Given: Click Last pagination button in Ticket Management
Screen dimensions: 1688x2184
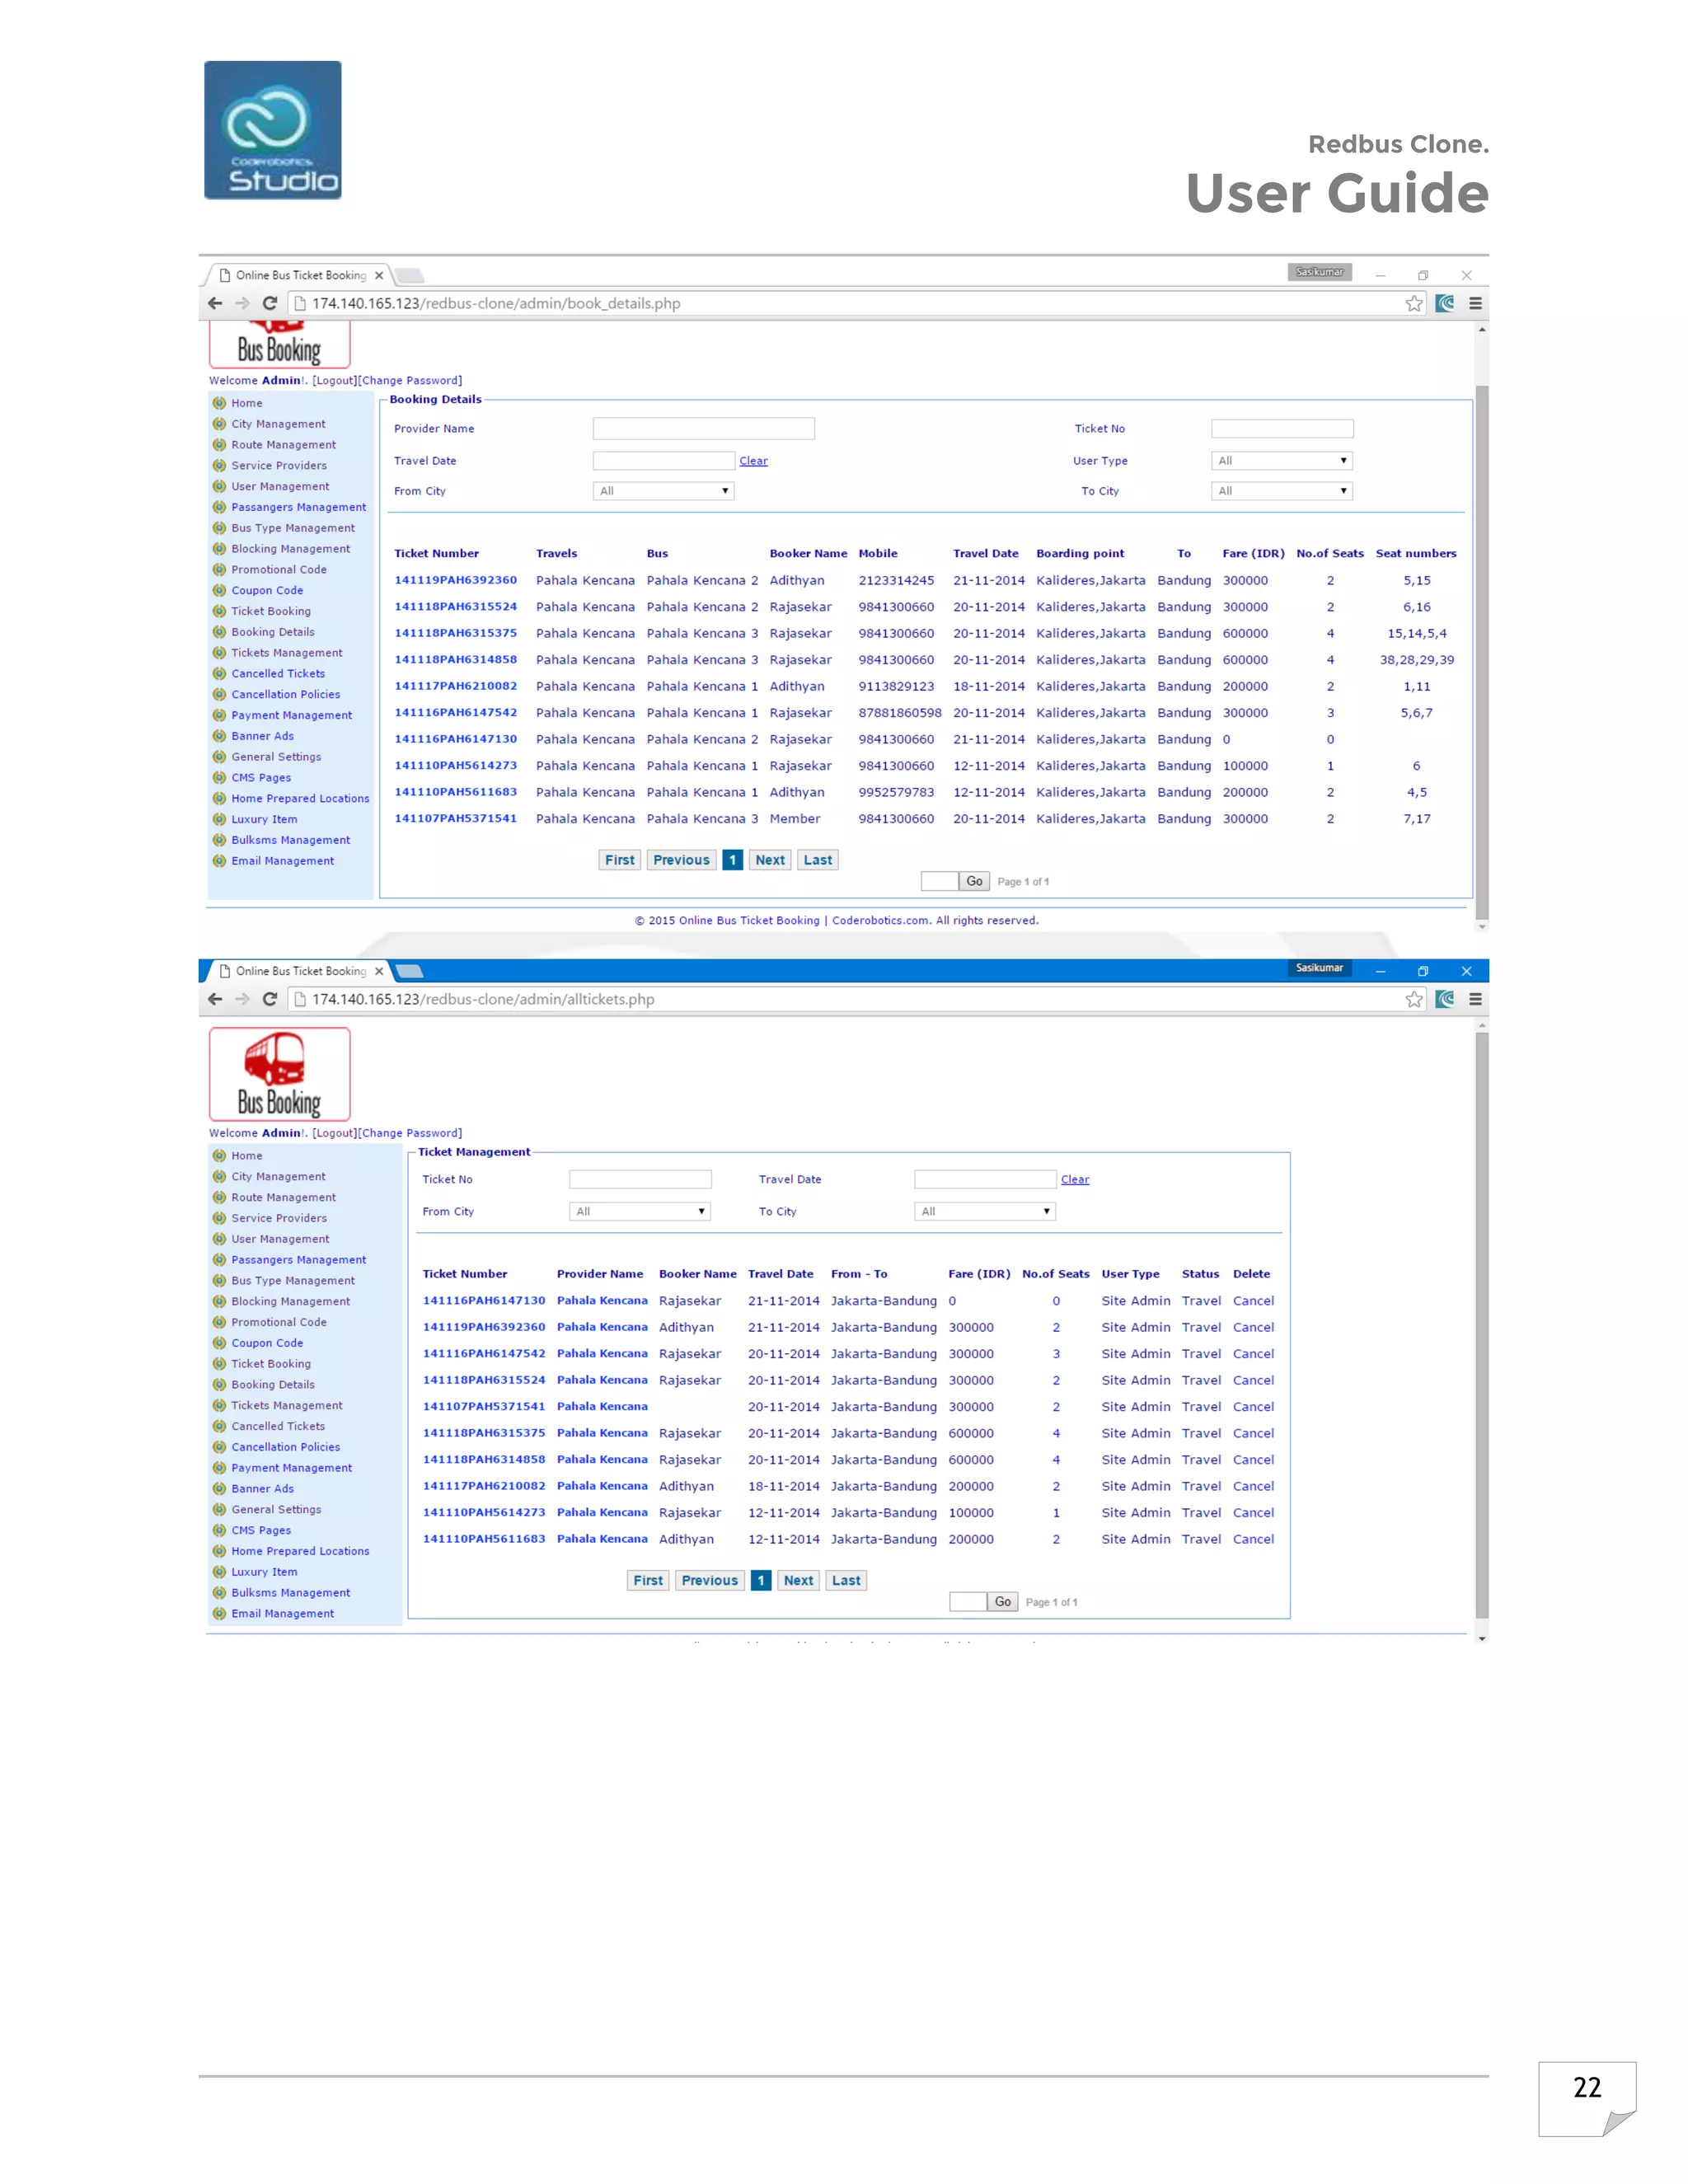Looking at the screenshot, I should pos(846,1580).
